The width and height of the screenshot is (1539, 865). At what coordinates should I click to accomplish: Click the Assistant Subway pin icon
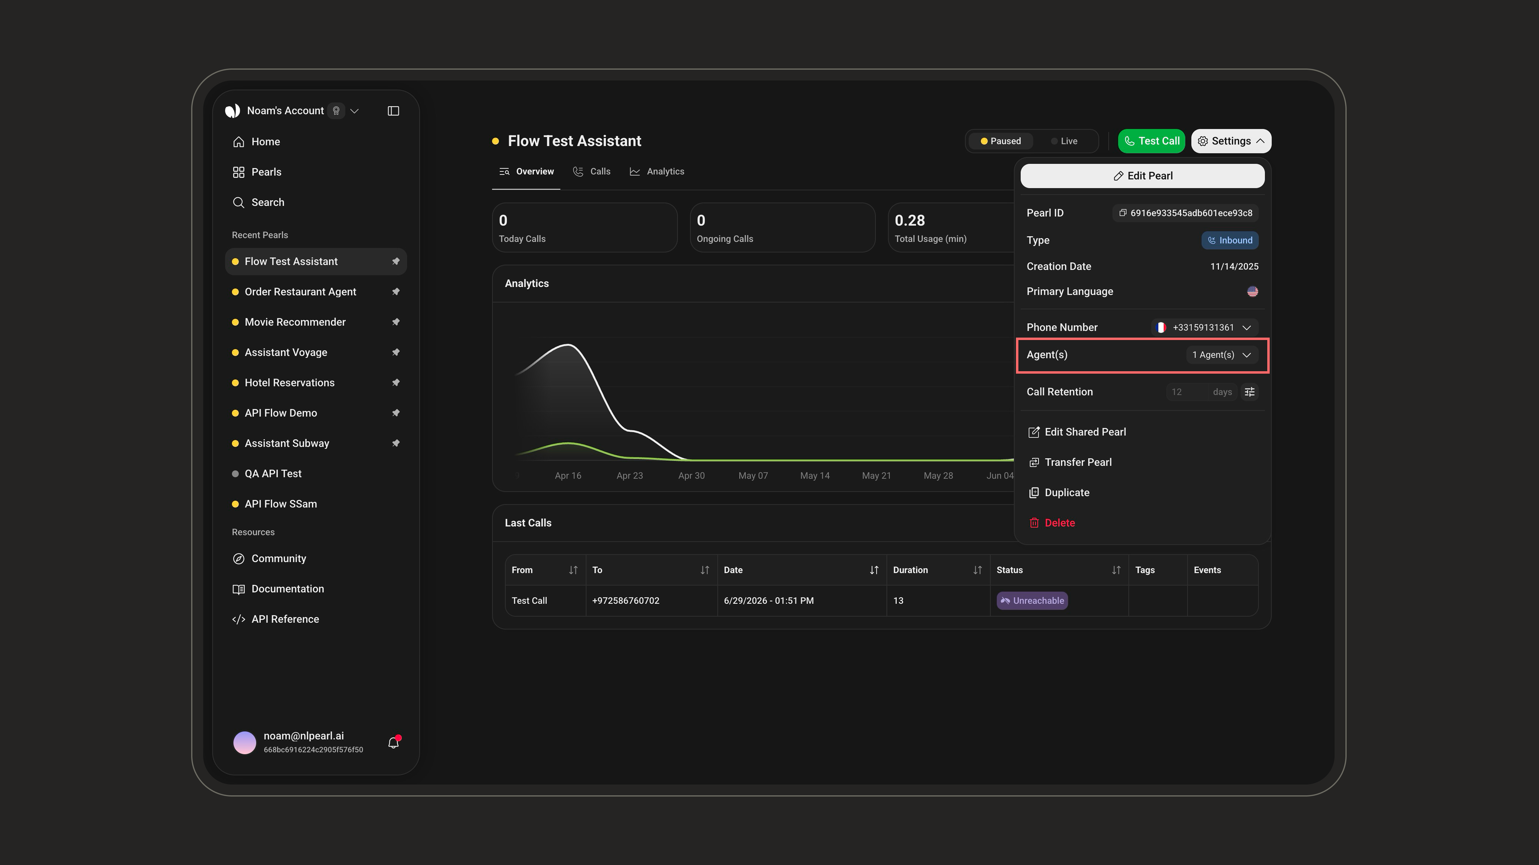click(x=396, y=444)
